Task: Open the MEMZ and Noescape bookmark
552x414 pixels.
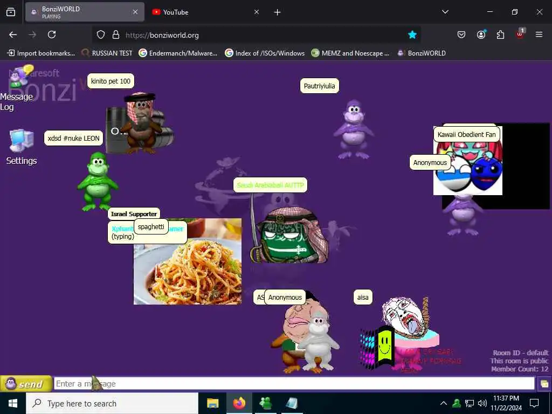Action: tap(350, 53)
